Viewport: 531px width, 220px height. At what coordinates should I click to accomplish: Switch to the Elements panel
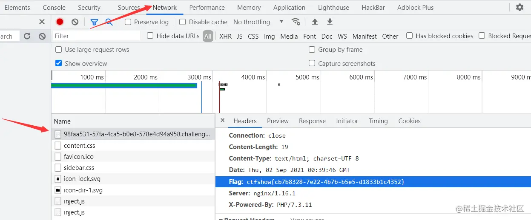tap(17, 8)
